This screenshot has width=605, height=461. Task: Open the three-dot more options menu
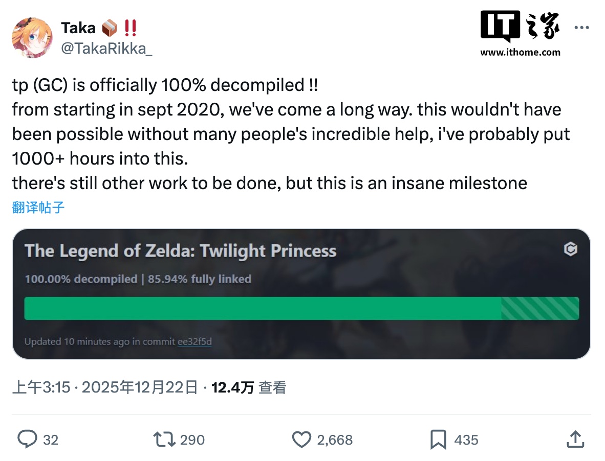point(582,28)
